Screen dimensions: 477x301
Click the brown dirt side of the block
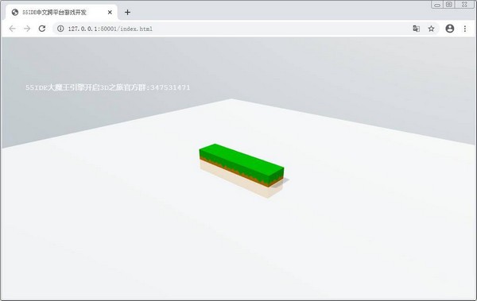tap(240, 172)
